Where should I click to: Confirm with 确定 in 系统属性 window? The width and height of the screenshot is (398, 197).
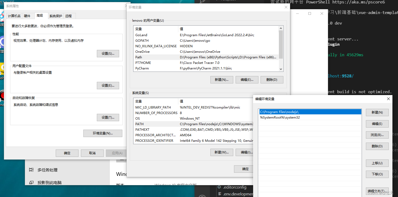pyautogui.click(x=67, y=153)
